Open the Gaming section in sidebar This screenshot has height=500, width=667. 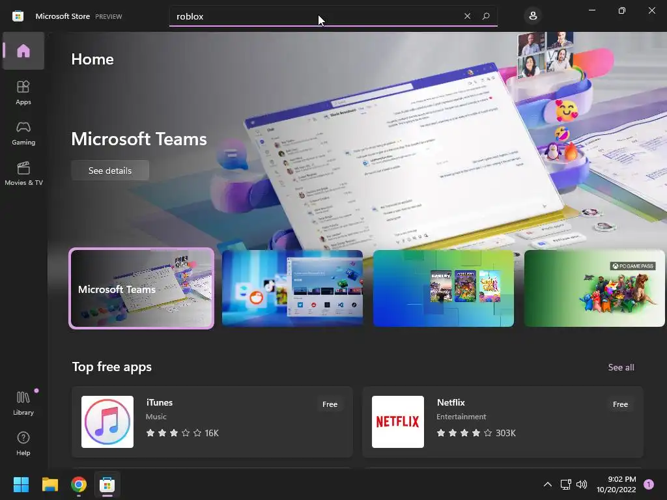[23, 133]
